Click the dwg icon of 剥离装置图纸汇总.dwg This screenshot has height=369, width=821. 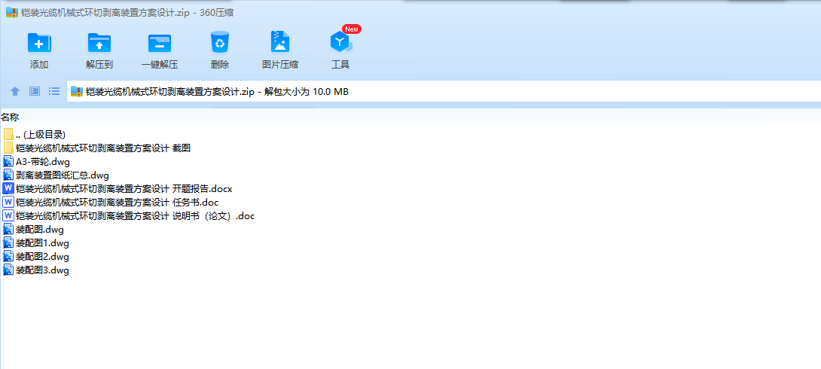(8, 175)
